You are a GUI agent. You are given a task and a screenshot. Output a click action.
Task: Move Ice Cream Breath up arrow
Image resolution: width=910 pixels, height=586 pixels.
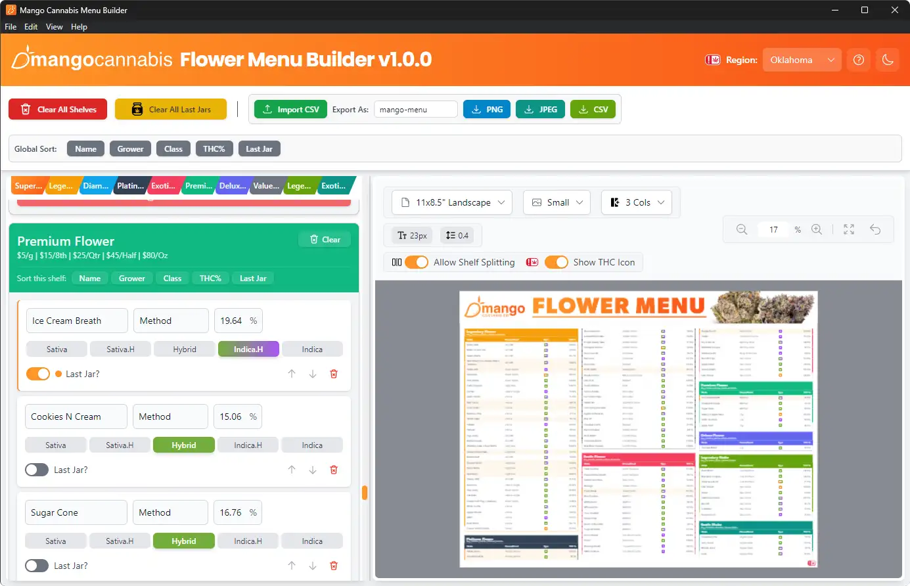(x=292, y=374)
